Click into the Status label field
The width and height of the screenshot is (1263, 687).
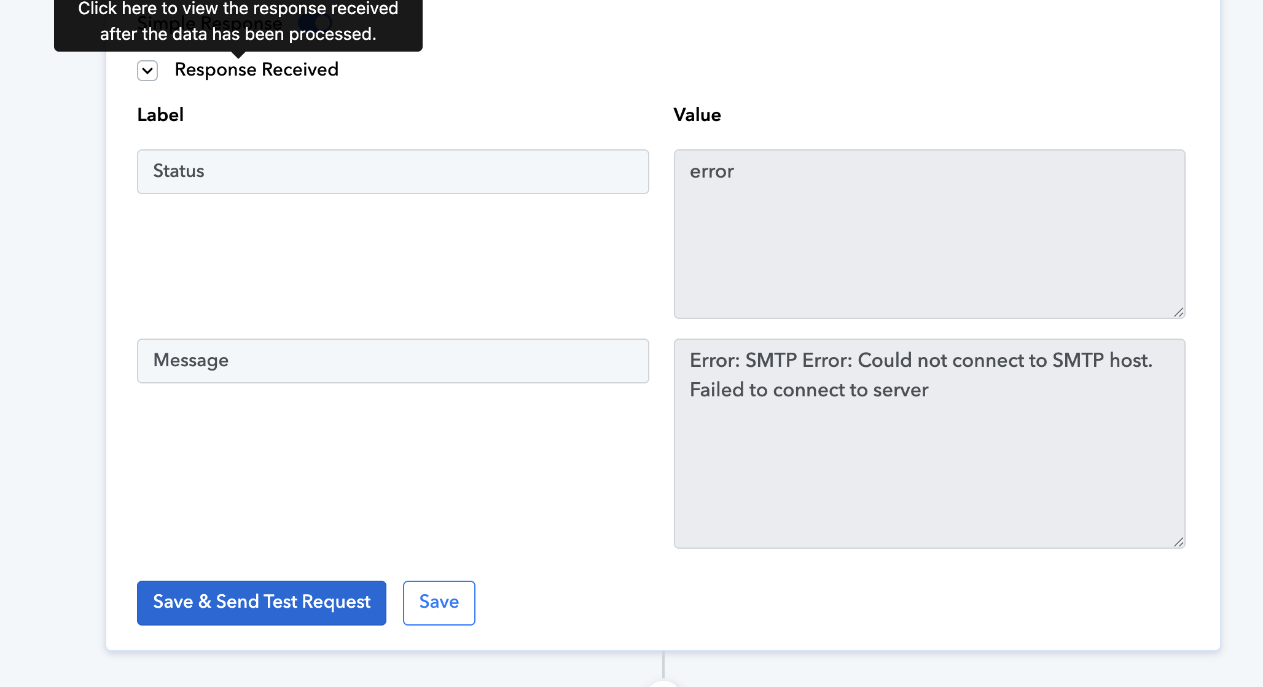tap(393, 171)
